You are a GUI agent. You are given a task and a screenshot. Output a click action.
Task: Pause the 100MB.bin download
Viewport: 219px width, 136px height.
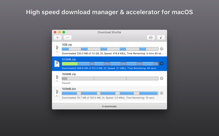[x=161, y=93]
